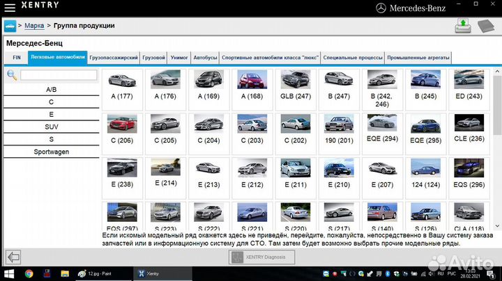Pick C (202) model
The width and height of the screenshot is (502, 281).
coord(296,134)
